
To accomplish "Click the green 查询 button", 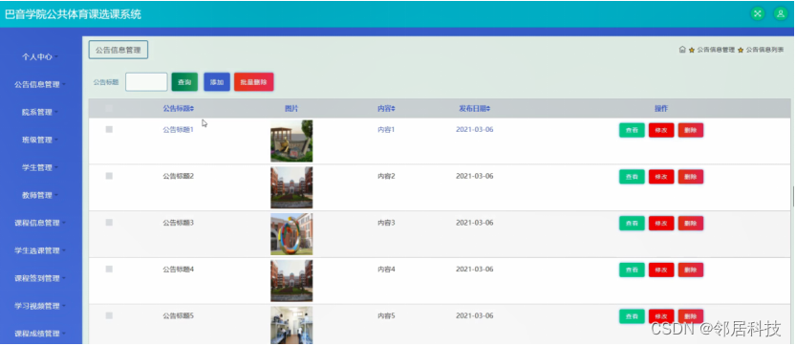I will (x=184, y=82).
